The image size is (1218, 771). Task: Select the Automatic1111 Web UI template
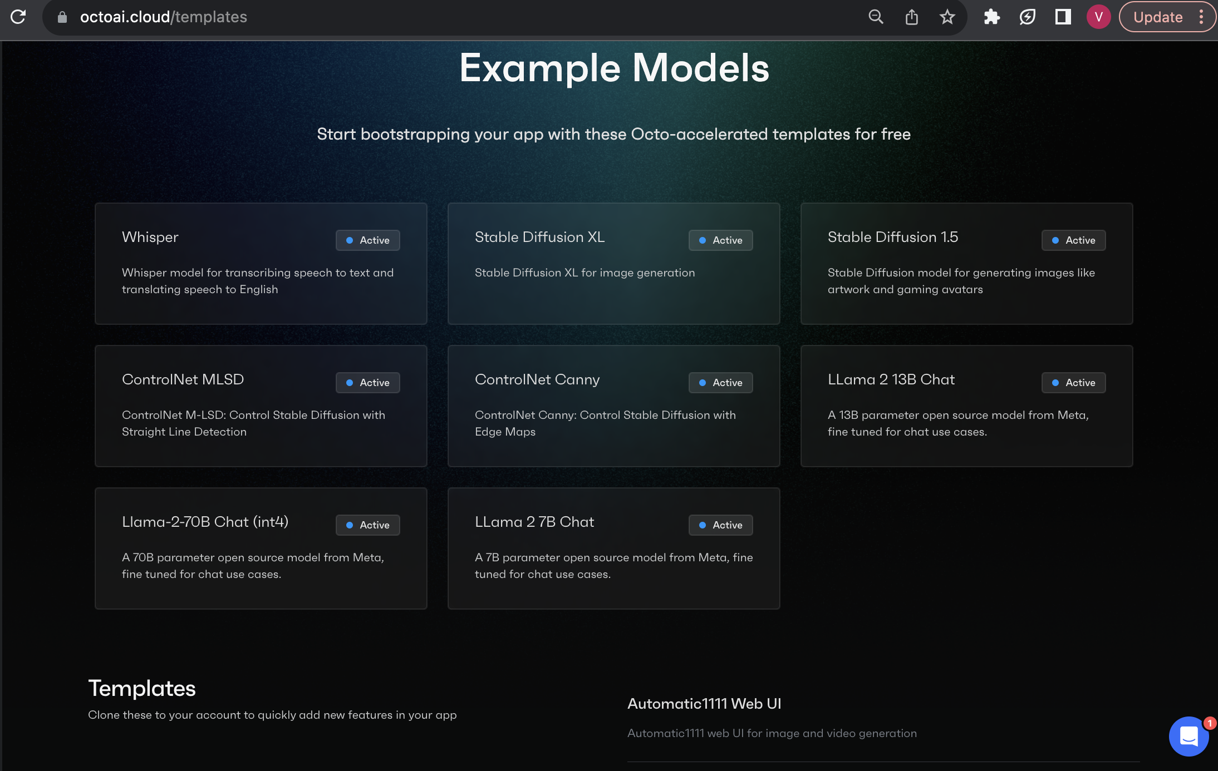tap(704, 704)
